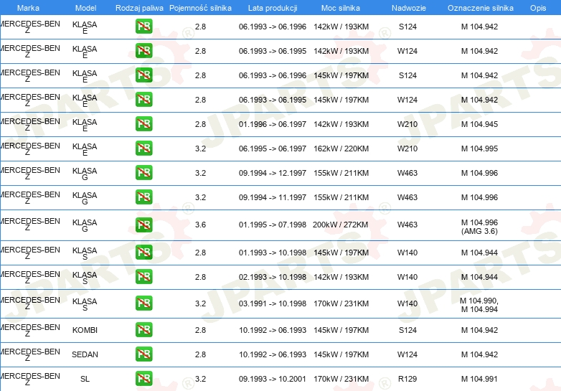The height and width of the screenshot is (391, 561).
Task: Click the Oznaczenie silnika column header
Action: tap(481, 8)
